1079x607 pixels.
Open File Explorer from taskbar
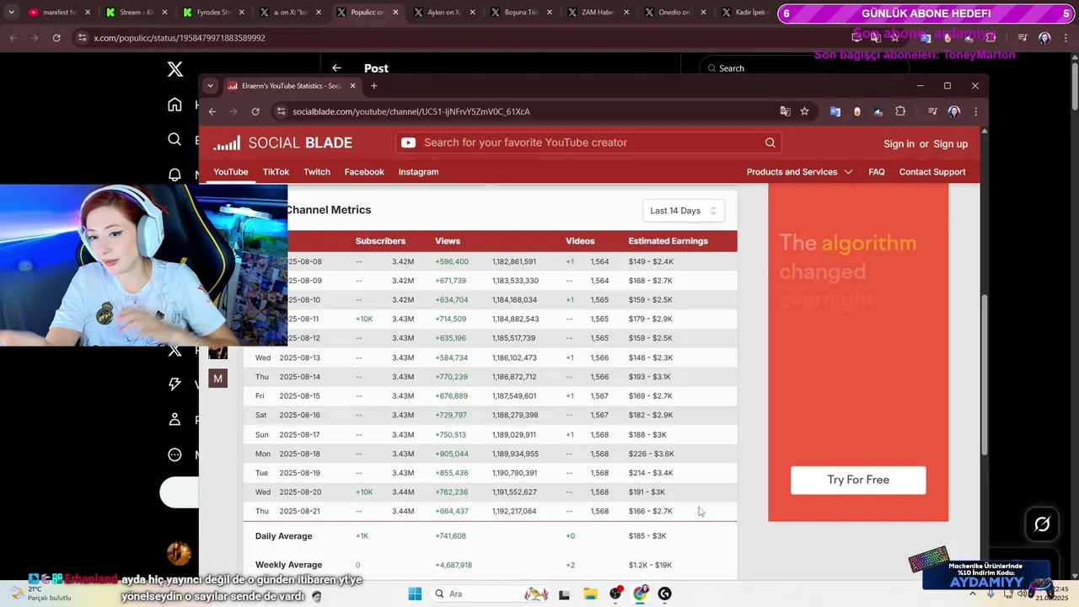[x=590, y=594]
